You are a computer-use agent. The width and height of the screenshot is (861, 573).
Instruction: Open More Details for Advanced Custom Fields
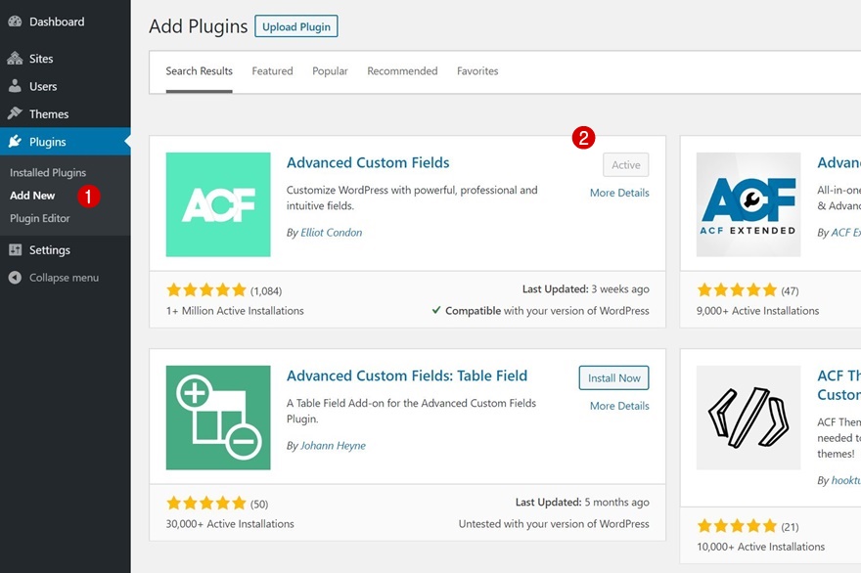click(x=619, y=194)
